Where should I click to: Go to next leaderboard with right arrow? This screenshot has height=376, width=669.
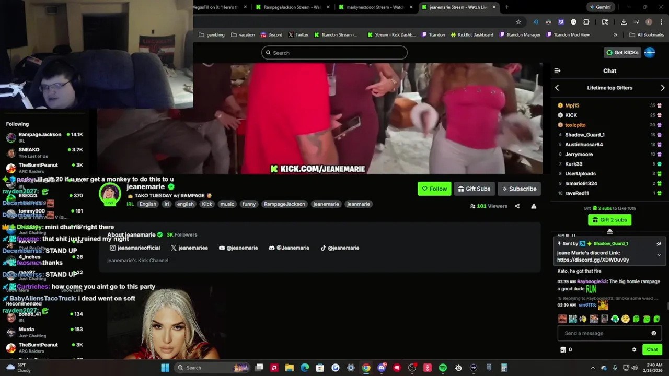663,88
